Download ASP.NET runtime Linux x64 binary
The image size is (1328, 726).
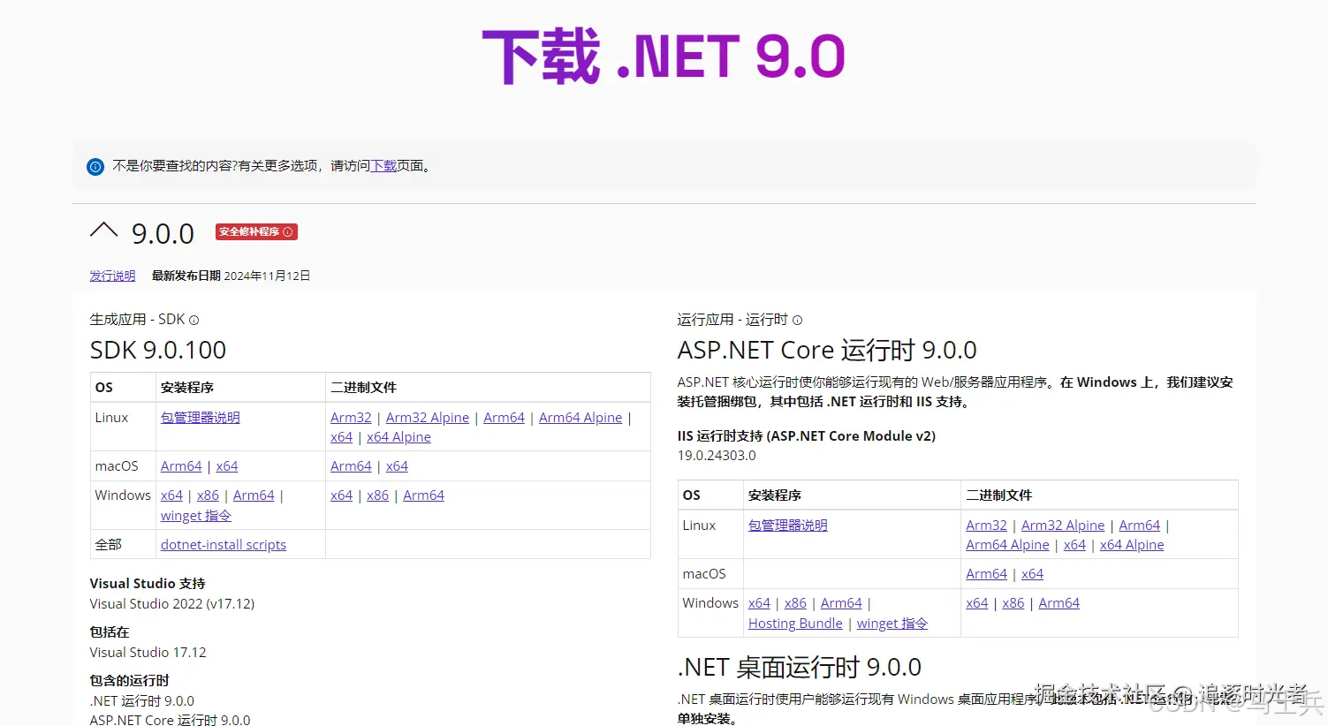[1074, 545]
